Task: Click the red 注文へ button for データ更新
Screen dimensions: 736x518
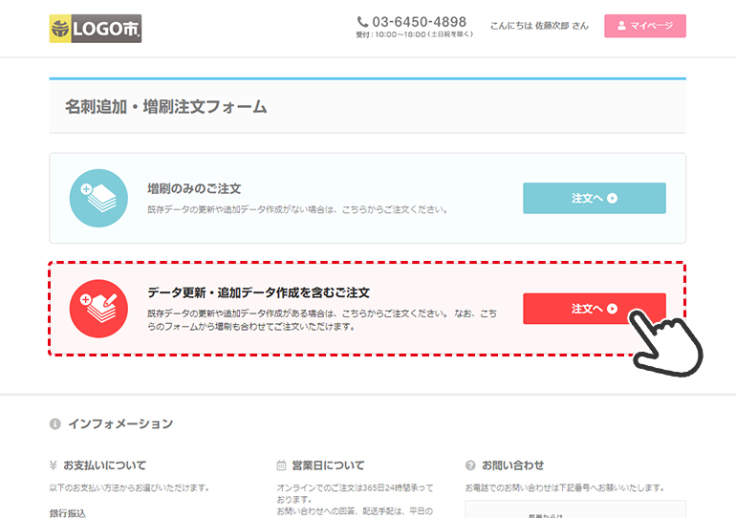Action: point(595,309)
